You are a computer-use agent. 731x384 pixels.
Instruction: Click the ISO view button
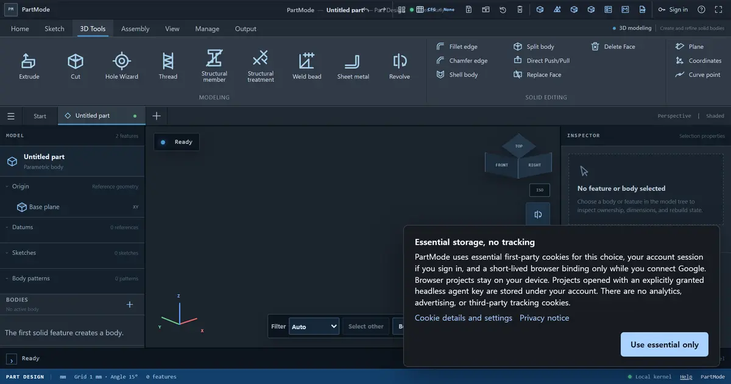540,190
